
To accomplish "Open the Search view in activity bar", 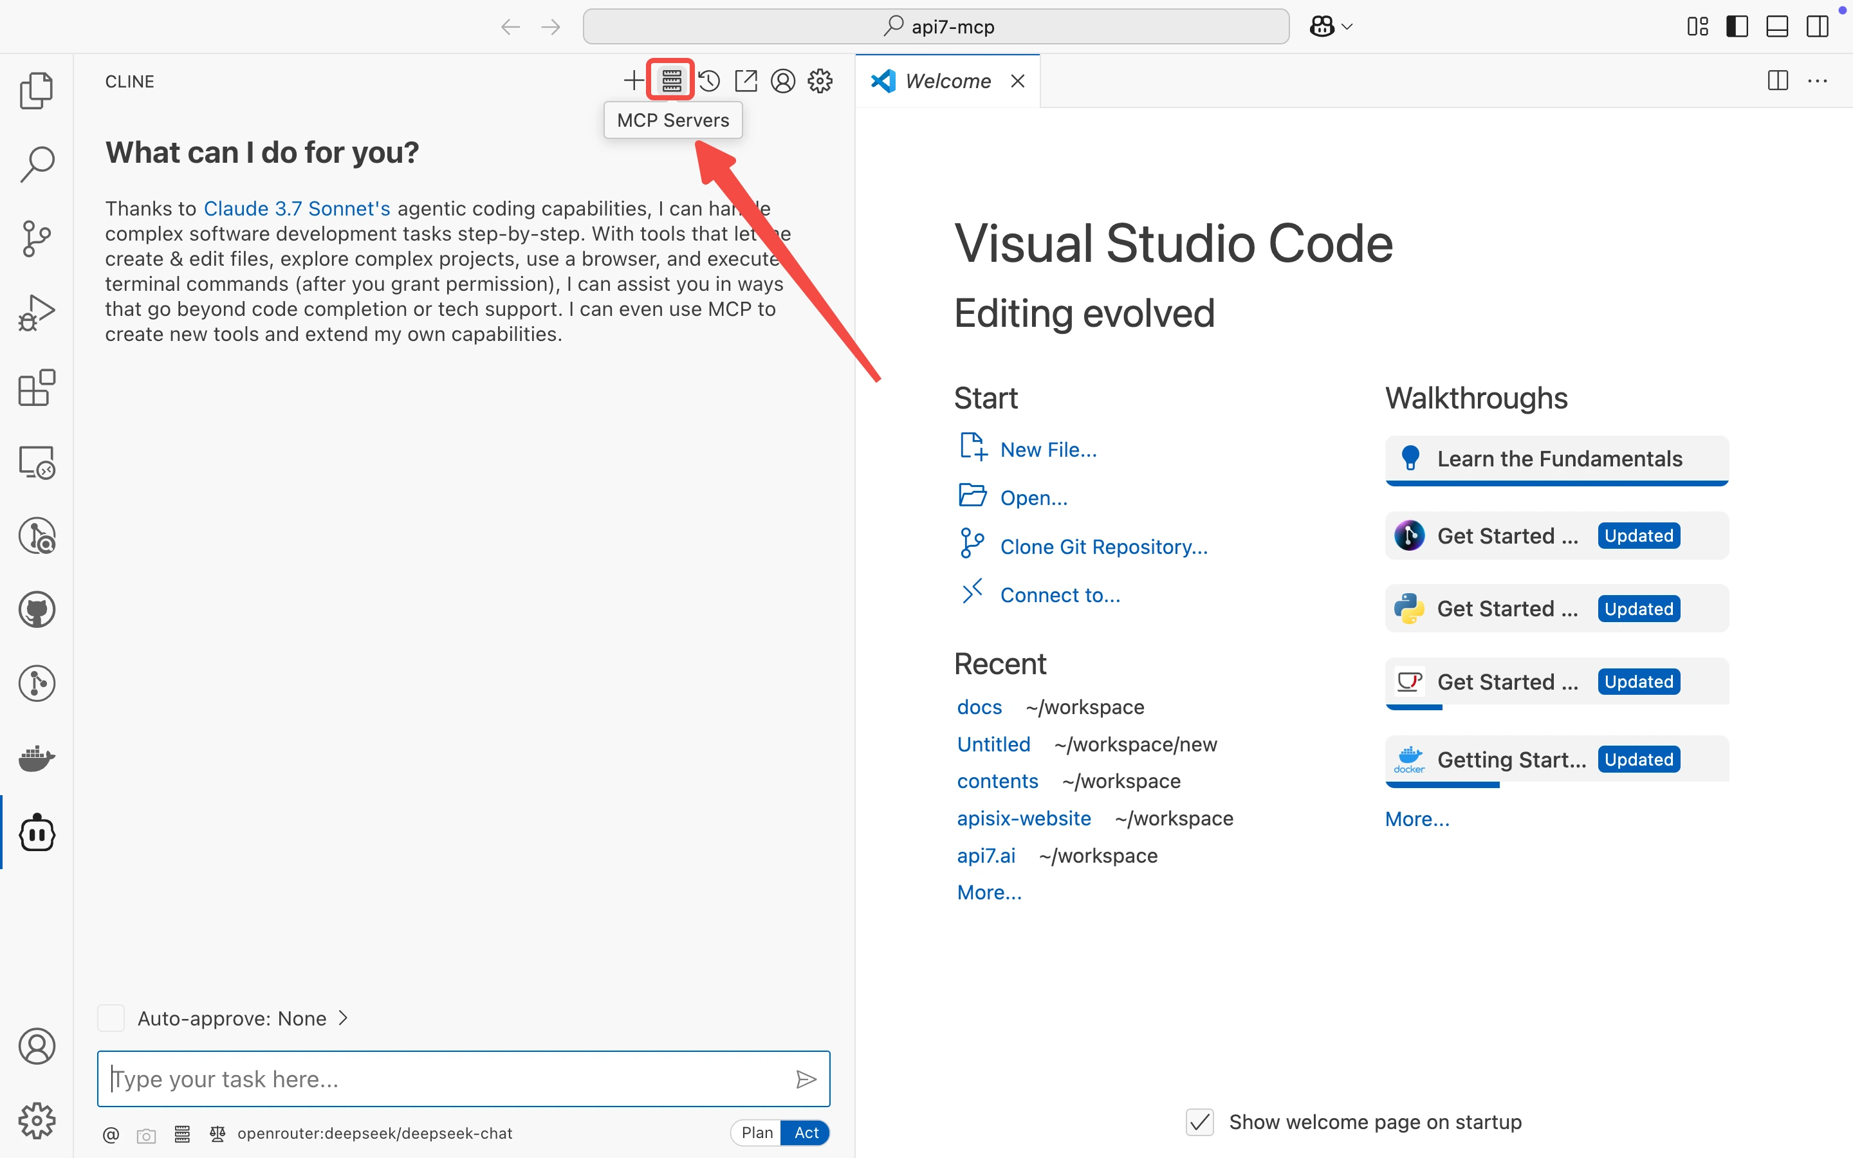I will (37, 165).
